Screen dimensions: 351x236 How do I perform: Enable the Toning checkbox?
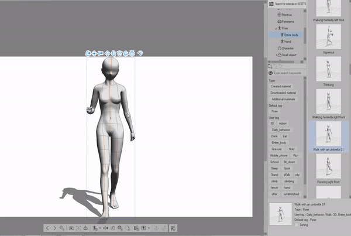(x=297, y=225)
